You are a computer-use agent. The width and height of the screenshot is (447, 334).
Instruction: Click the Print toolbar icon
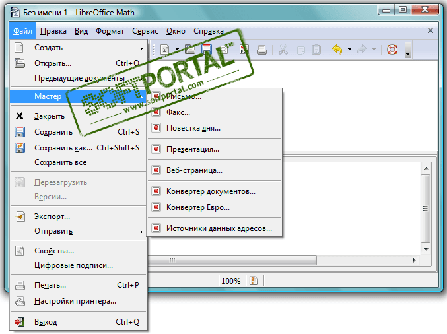tap(261, 50)
